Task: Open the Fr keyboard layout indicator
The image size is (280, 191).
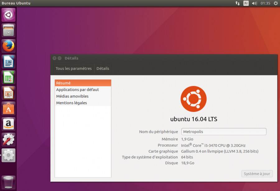Action: pos(246,3)
